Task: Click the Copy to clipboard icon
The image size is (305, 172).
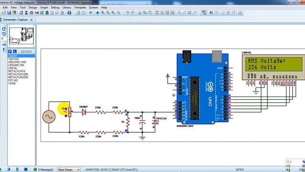Action: (x=145, y=13)
